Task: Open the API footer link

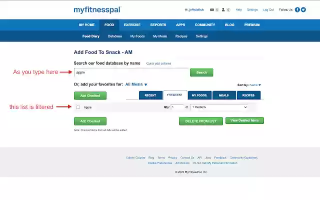Action: click(199, 158)
